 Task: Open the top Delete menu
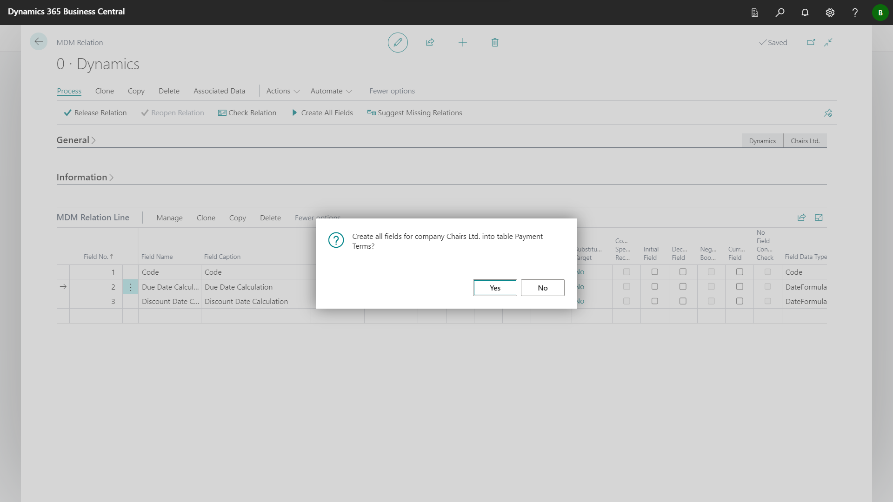pyautogui.click(x=169, y=91)
